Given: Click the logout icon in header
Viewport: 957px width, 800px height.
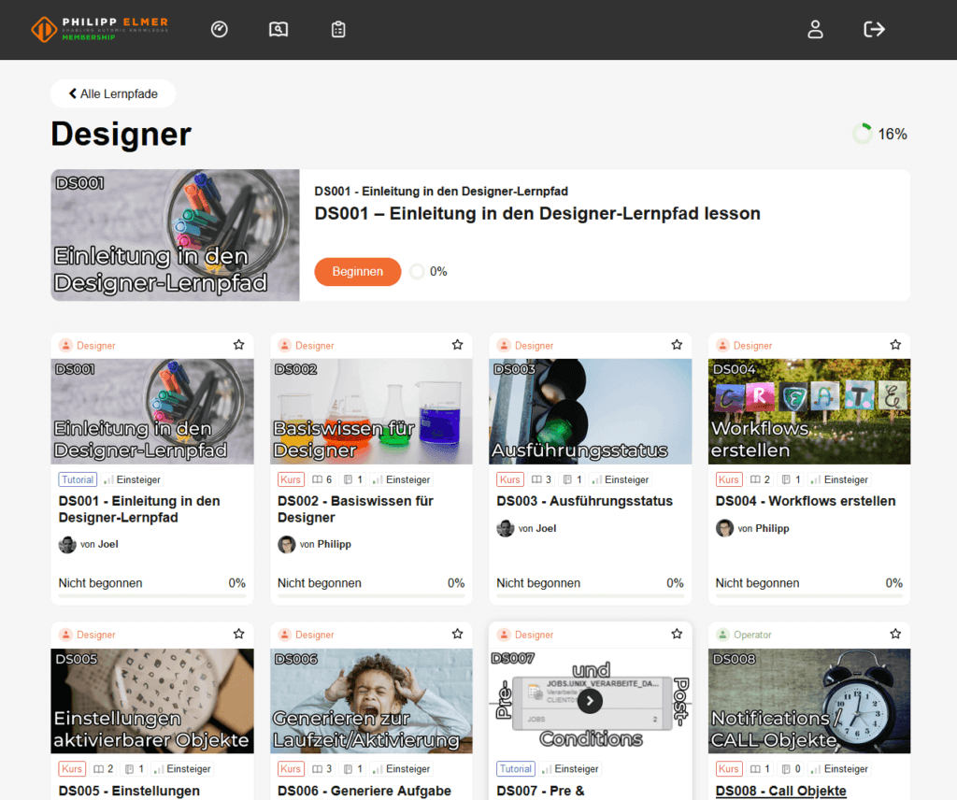Looking at the screenshot, I should pyautogui.click(x=874, y=30).
